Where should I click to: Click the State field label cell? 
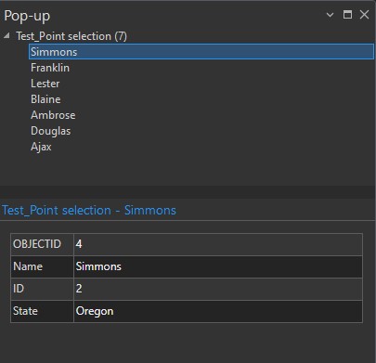(x=42, y=311)
